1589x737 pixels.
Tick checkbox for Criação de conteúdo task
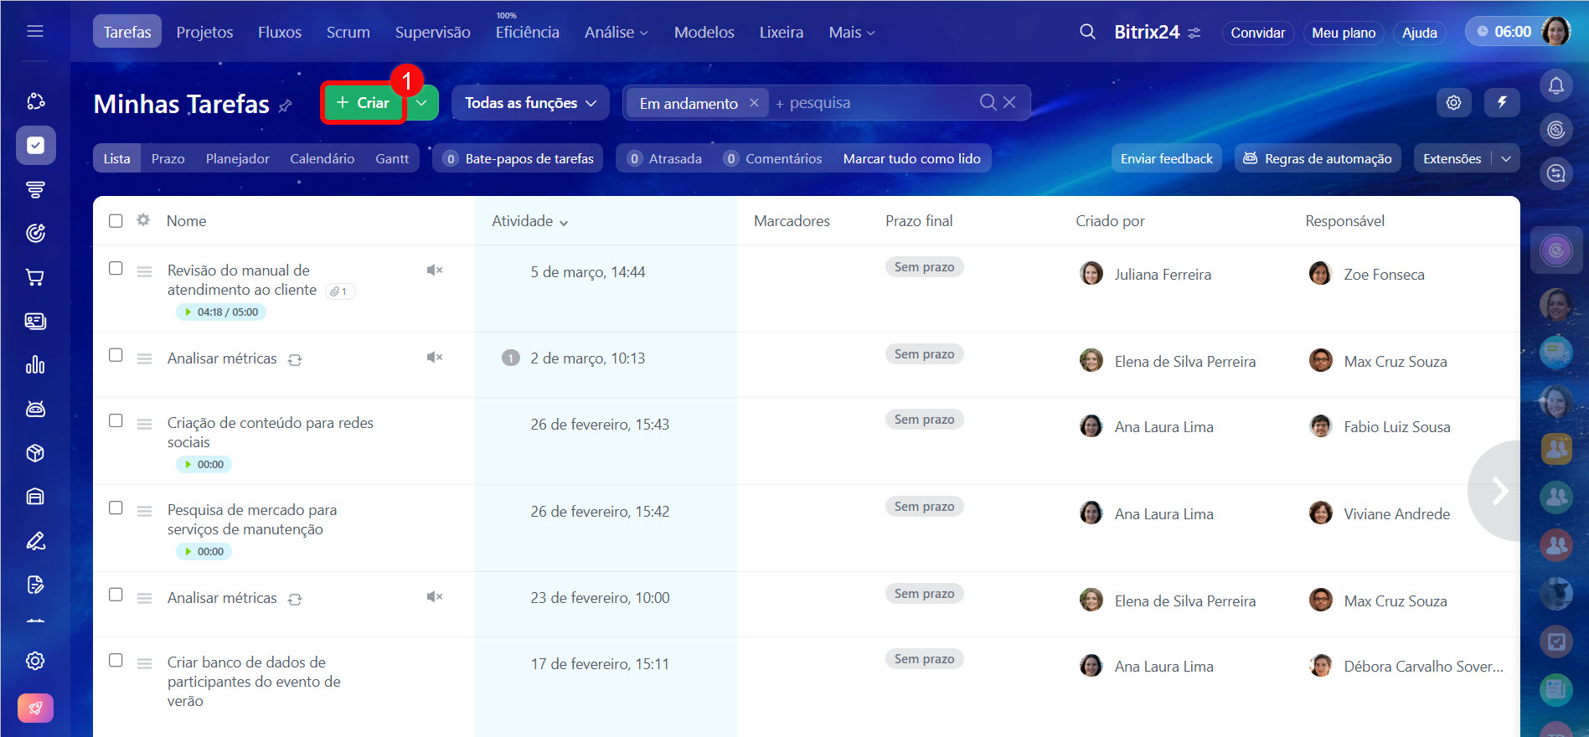pos(116,420)
